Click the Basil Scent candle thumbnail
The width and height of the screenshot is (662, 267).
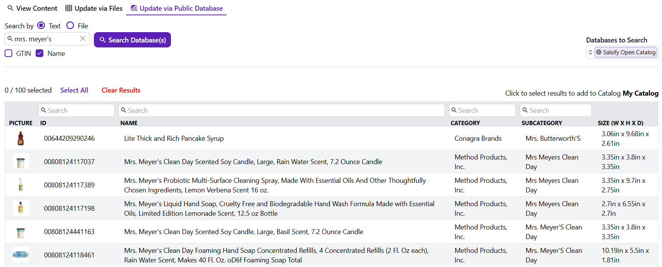(21, 232)
